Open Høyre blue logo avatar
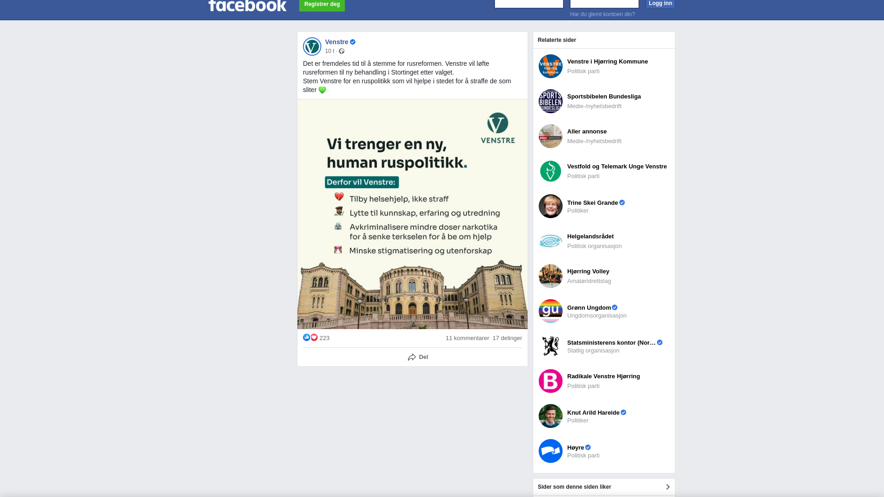 (551, 451)
